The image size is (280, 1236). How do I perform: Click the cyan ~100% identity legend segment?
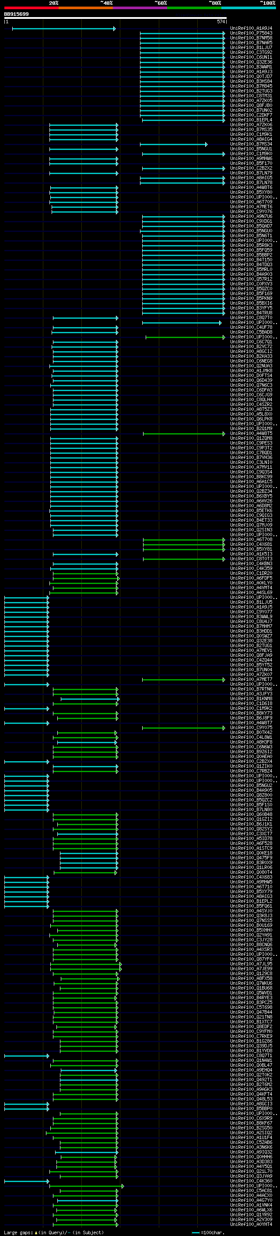coord(249,8)
